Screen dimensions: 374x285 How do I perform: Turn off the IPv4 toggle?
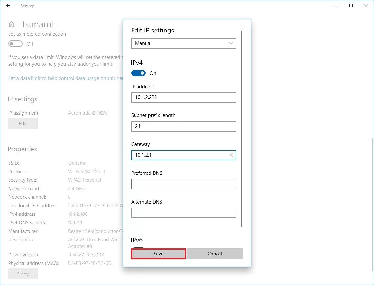(138, 73)
